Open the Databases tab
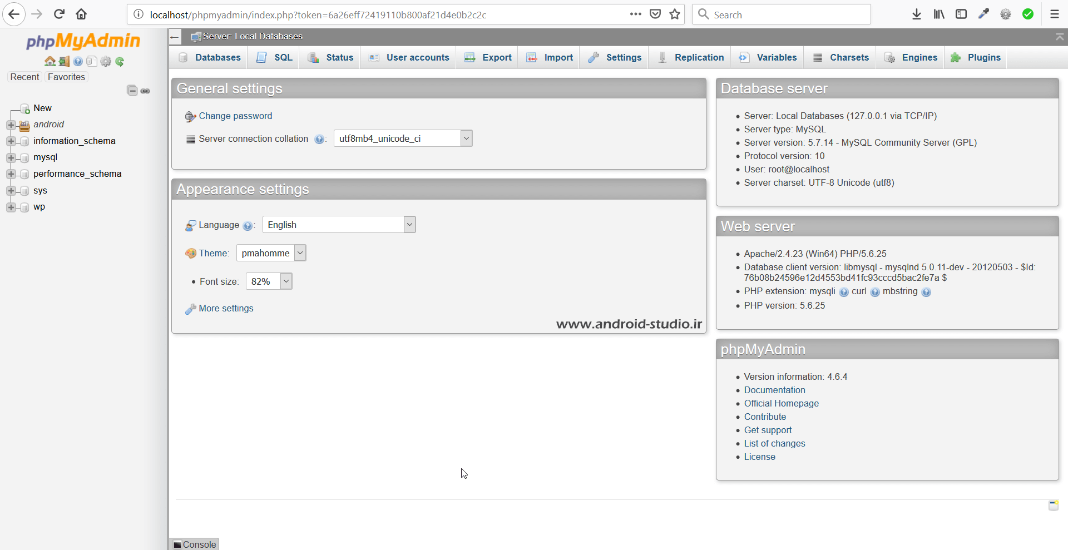1068x550 pixels. coord(210,57)
